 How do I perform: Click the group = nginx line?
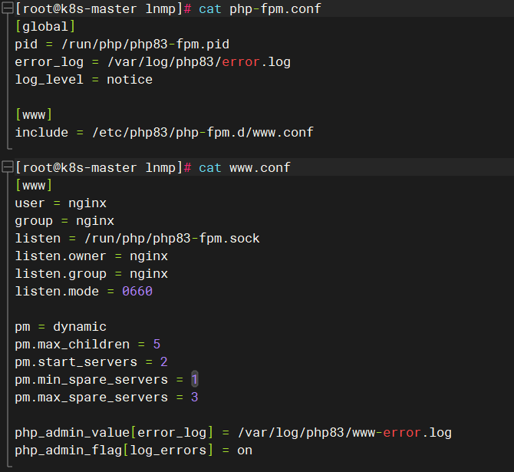coord(64,221)
